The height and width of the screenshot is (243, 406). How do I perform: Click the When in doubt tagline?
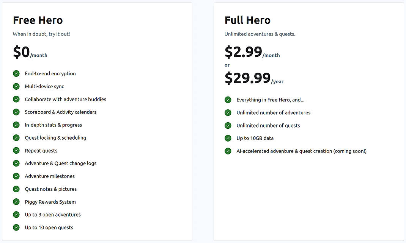pyautogui.click(x=41, y=34)
